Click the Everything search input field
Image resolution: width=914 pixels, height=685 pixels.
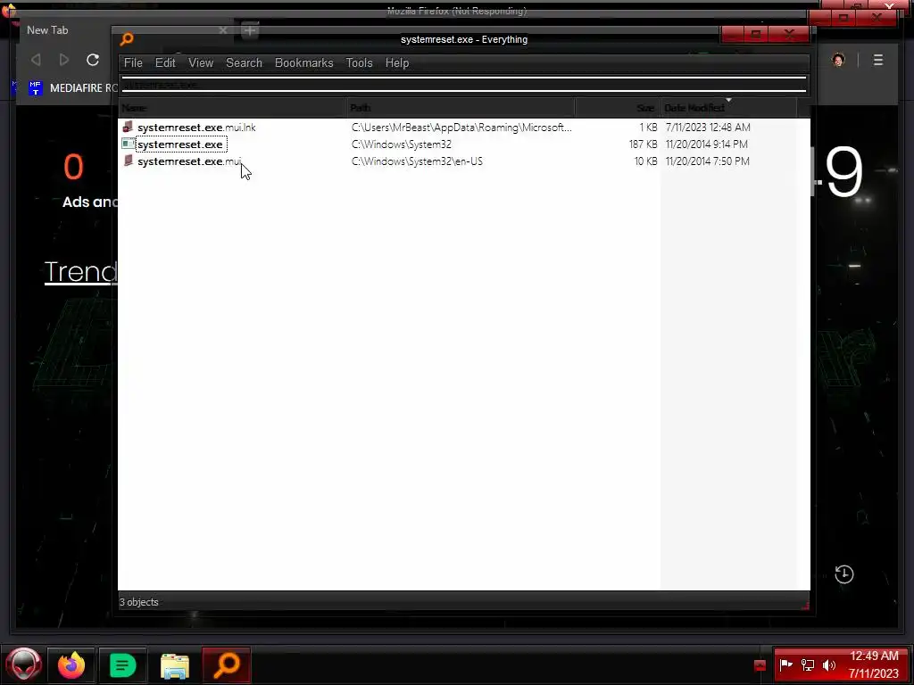coord(464,85)
